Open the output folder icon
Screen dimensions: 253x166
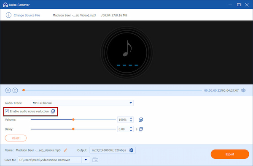point(95,160)
